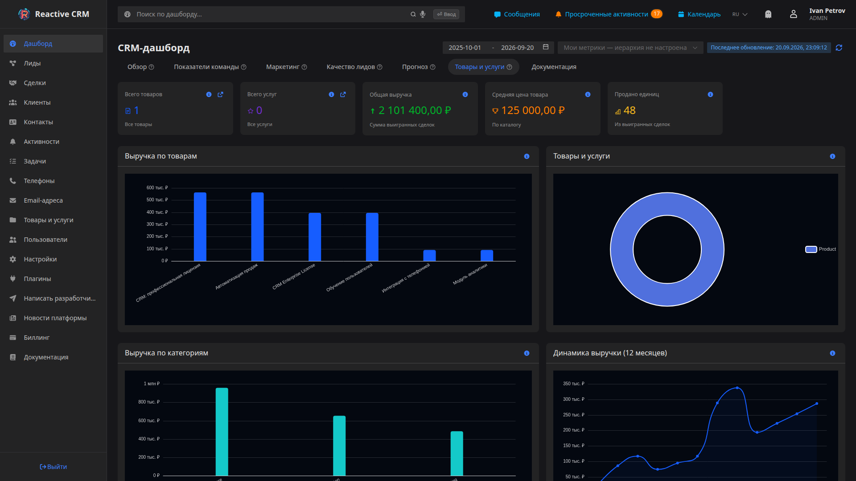The width and height of the screenshot is (856, 481).
Task: Open the Маркетинг tab
Action: [287, 67]
